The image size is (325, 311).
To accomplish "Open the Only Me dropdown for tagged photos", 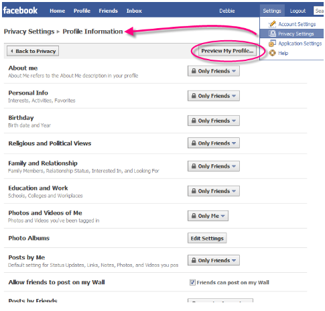I will (208, 216).
